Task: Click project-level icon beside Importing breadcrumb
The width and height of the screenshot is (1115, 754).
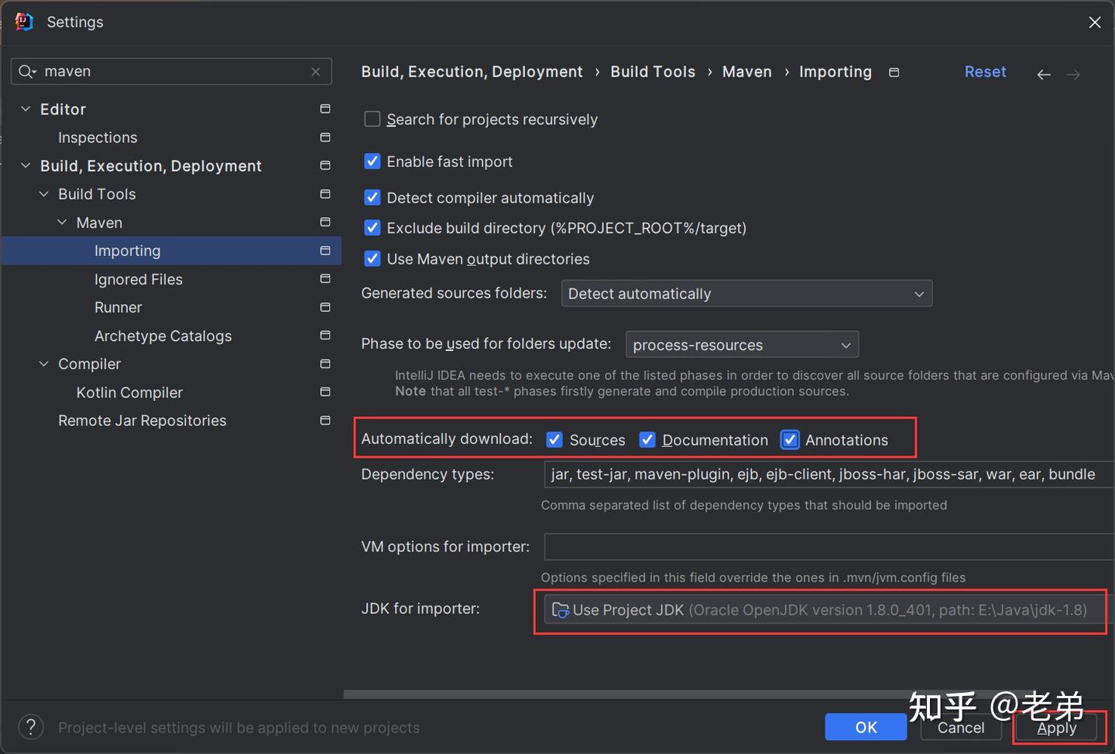Action: click(x=894, y=73)
